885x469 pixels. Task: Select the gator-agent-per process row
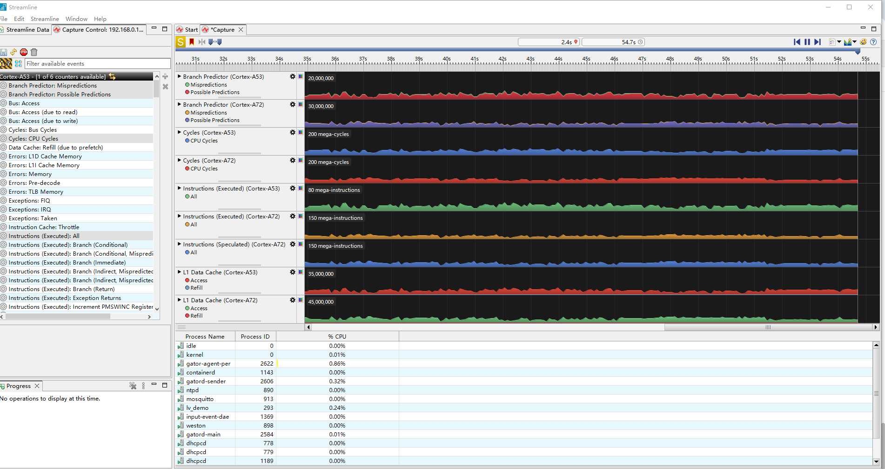pyautogui.click(x=208, y=364)
